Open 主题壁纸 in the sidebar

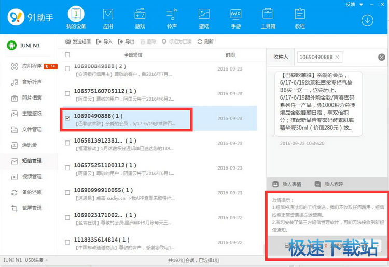pos(26,114)
